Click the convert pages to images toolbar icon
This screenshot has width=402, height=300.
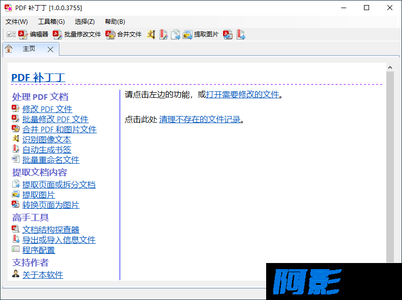(228, 34)
